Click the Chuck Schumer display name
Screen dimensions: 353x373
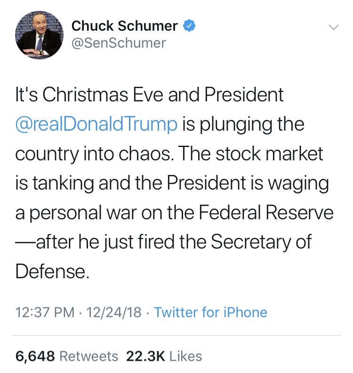tap(124, 27)
